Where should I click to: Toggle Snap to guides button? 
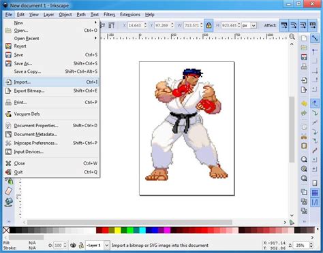315,202
